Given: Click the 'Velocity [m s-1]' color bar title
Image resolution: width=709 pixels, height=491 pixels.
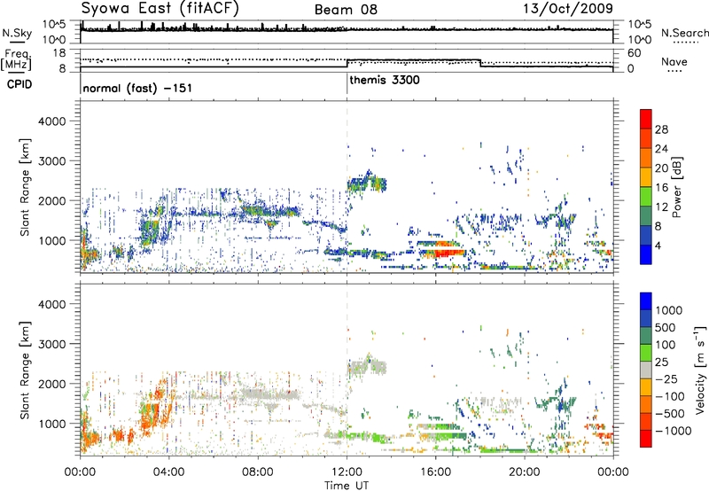Looking at the screenshot, I should coord(700,370).
